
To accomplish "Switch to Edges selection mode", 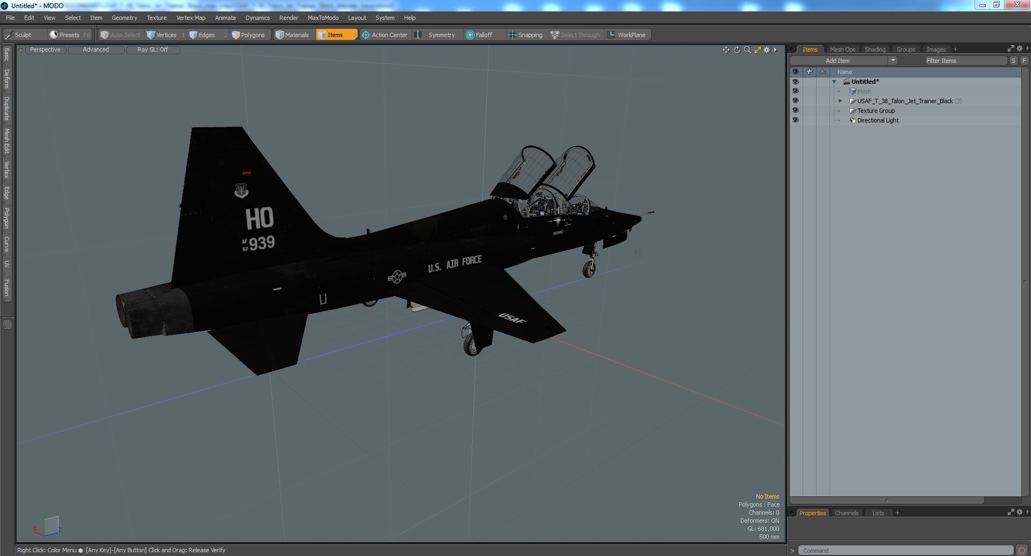I will click(x=207, y=35).
